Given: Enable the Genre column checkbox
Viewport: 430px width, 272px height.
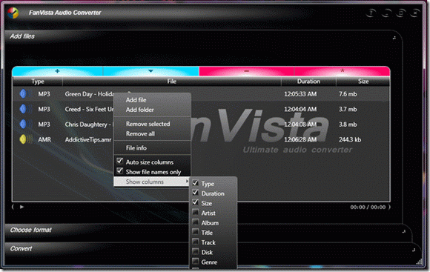Looking at the screenshot, I should (x=196, y=262).
